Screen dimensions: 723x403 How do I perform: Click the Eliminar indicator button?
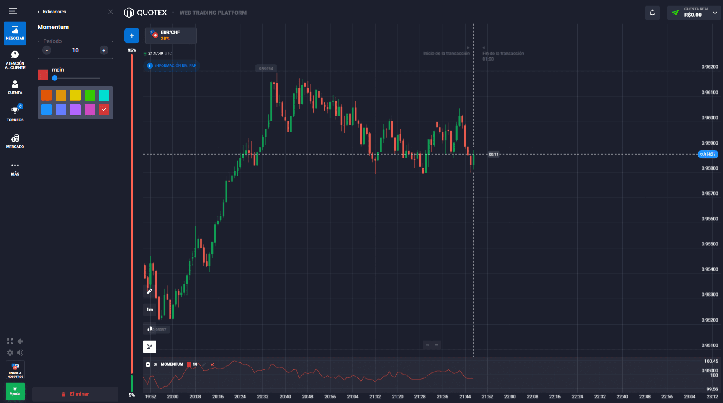coord(75,394)
